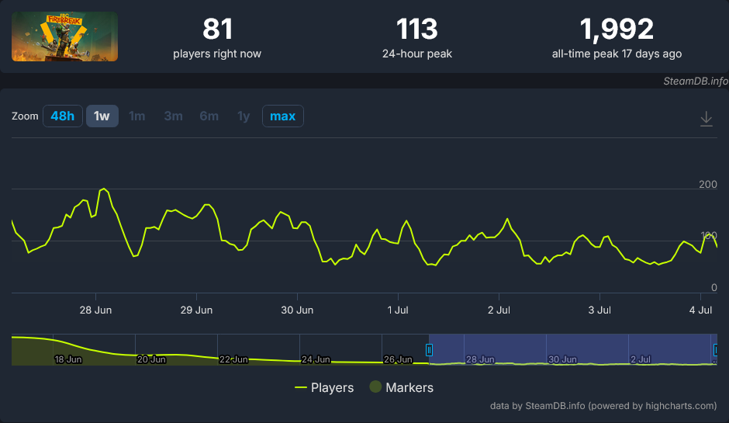The height and width of the screenshot is (423, 729).
Task: Toggle the Players series in legend
Action: 324,387
